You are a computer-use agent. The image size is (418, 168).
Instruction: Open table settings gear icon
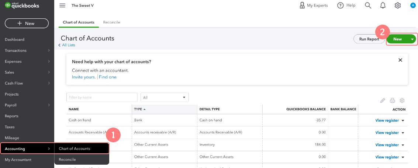coord(402,100)
